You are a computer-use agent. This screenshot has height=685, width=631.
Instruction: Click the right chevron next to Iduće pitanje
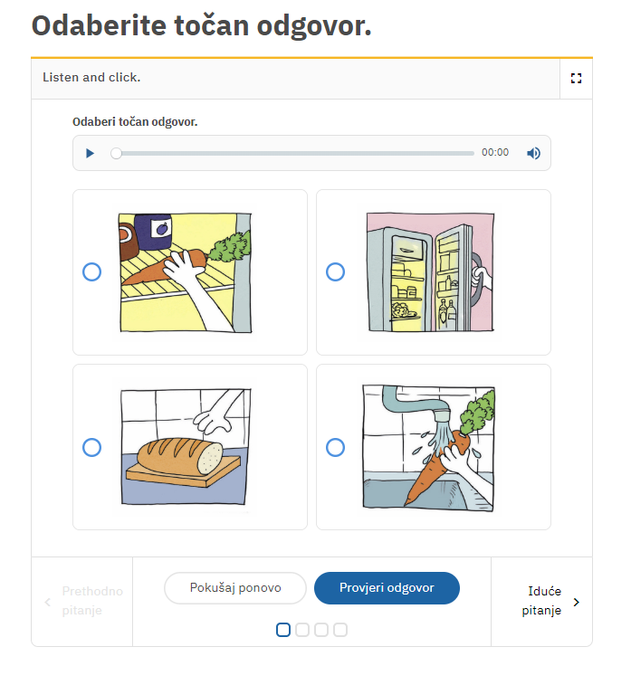coord(577,602)
